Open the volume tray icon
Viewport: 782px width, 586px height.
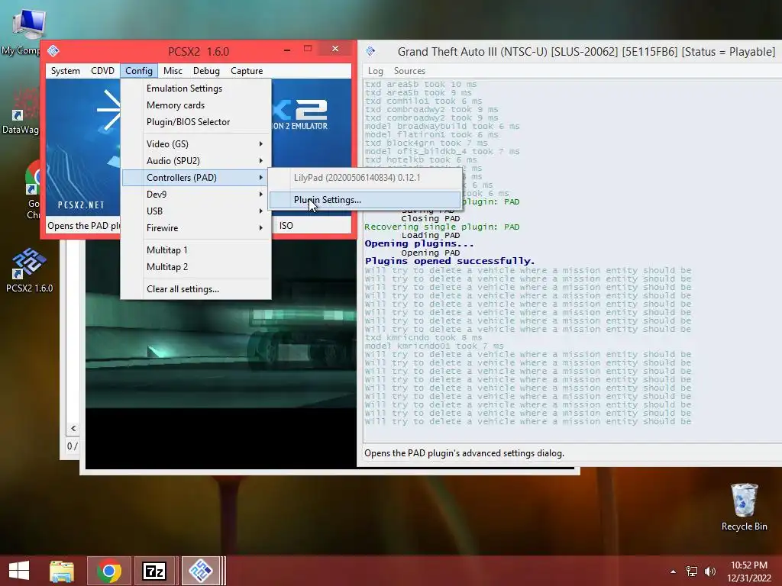pyautogui.click(x=710, y=572)
